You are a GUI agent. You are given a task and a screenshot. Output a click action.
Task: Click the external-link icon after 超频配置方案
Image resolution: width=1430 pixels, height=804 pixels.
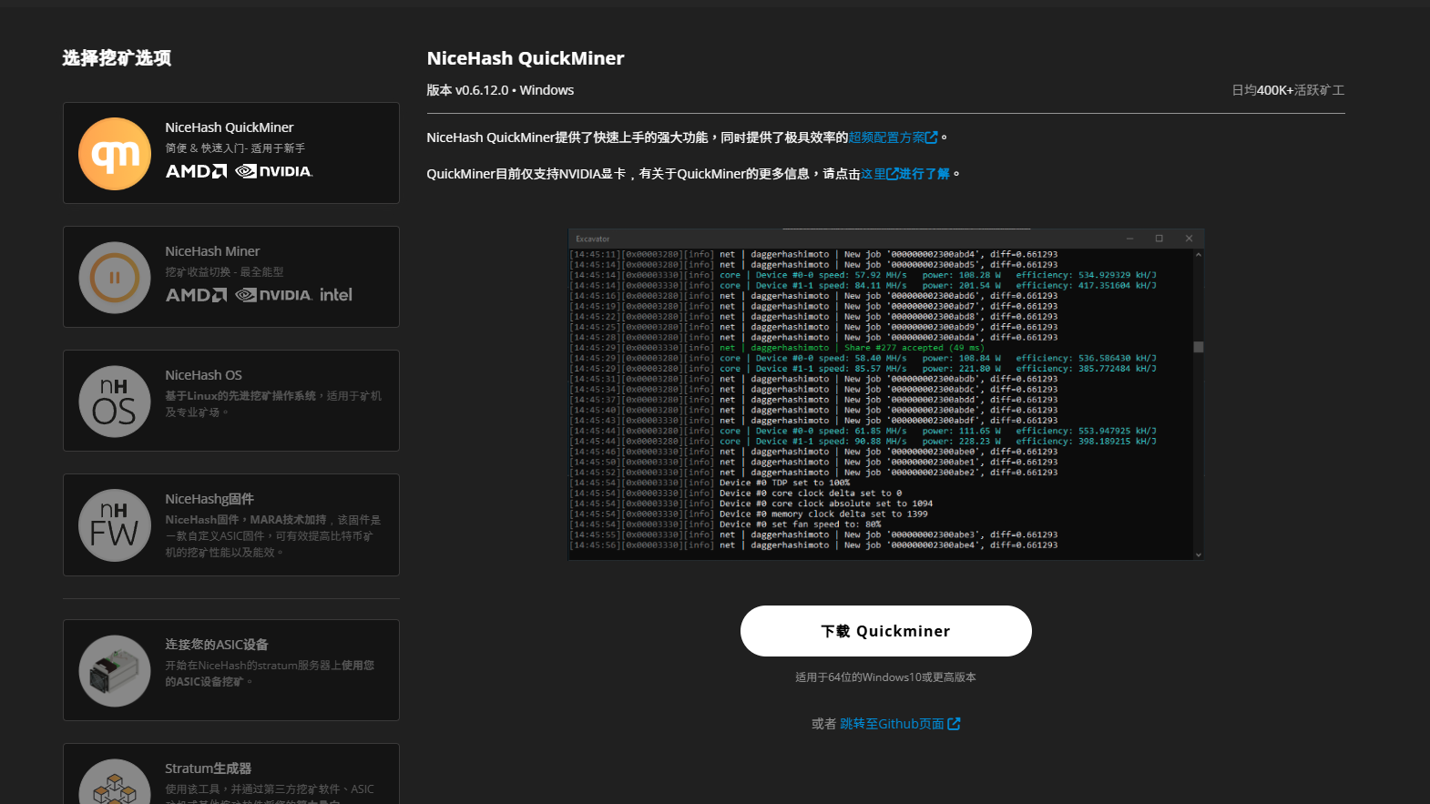pyautogui.click(x=932, y=137)
